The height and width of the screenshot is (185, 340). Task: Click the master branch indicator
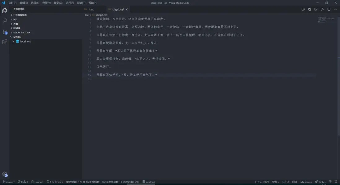point(9,182)
